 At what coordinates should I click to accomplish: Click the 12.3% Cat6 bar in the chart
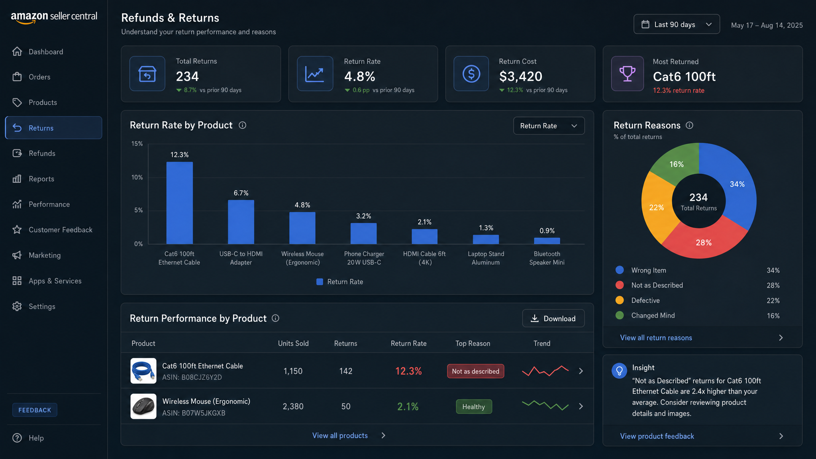[x=180, y=203]
